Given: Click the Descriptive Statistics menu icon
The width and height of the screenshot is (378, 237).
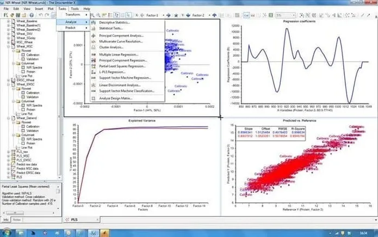Looking at the screenshot, I should (94, 22).
